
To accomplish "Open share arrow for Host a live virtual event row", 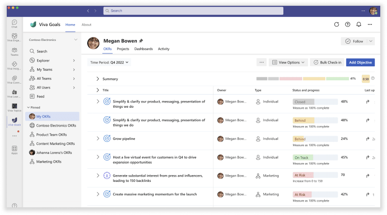I will [368, 157].
